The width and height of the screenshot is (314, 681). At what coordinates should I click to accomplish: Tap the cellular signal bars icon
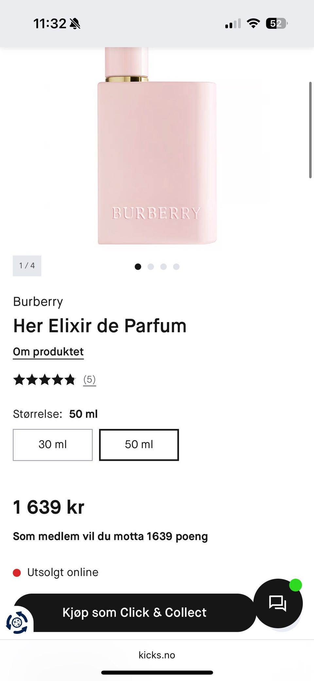(x=233, y=24)
